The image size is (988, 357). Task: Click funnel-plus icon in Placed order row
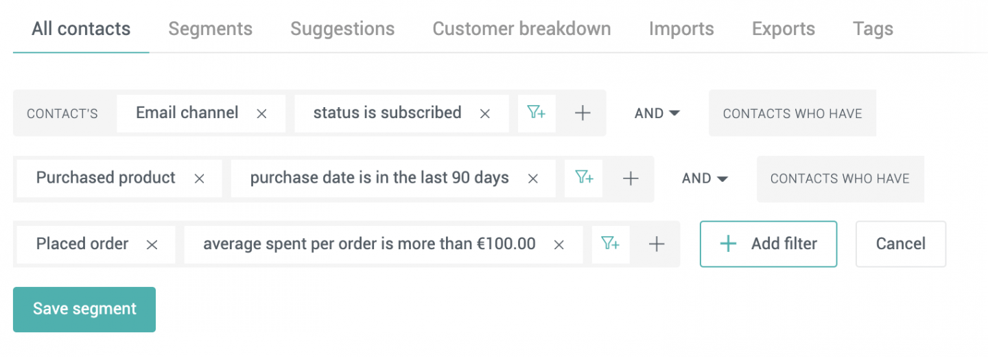click(611, 244)
